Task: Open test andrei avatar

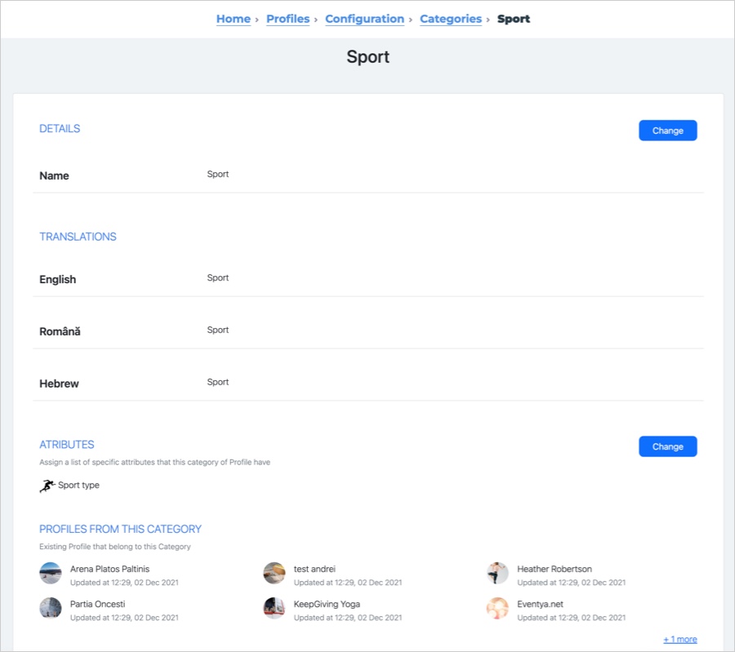Action: pyautogui.click(x=274, y=573)
